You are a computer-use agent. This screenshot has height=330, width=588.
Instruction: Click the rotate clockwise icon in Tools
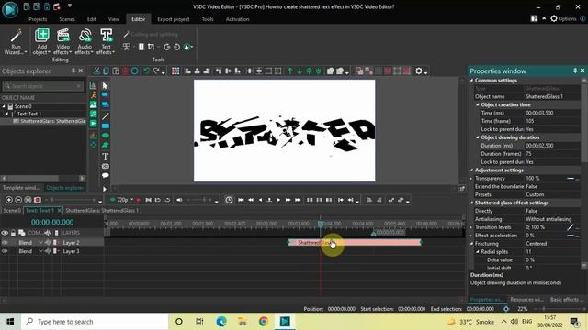pos(167,47)
